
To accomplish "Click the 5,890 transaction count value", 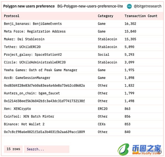I will point(129,47).
